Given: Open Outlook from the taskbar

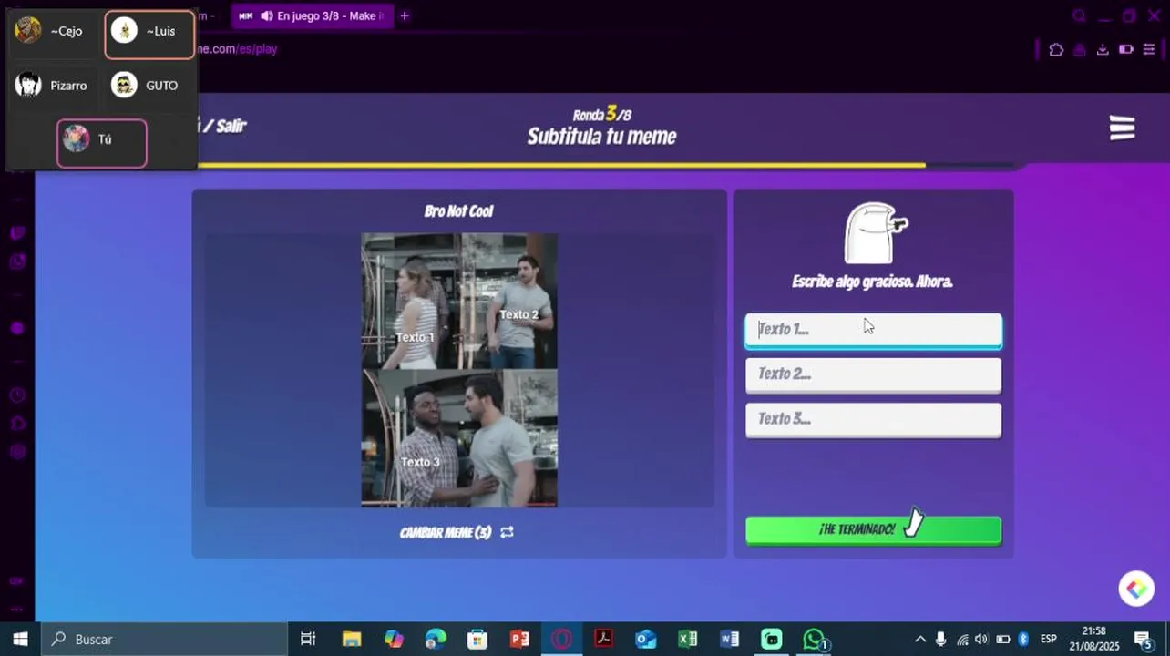Looking at the screenshot, I should pos(645,639).
